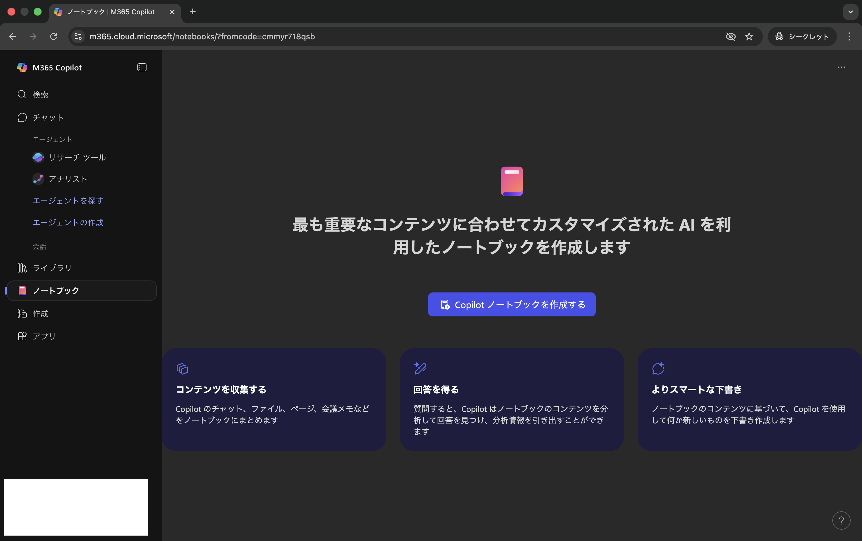Open the tab search chevron
The height and width of the screenshot is (541, 862).
click(851, 12)
